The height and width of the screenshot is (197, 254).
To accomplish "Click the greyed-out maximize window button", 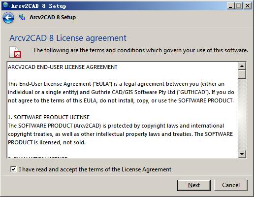I will pyautogui.click(x=239, y=6).
